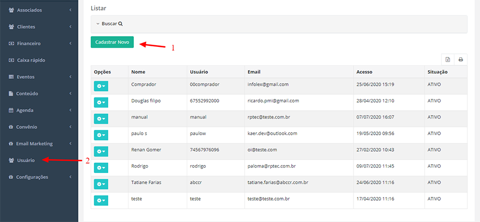Click the Agenda calendar icon in sidebar
Screen dimensions: 480x222
[11, 110]
